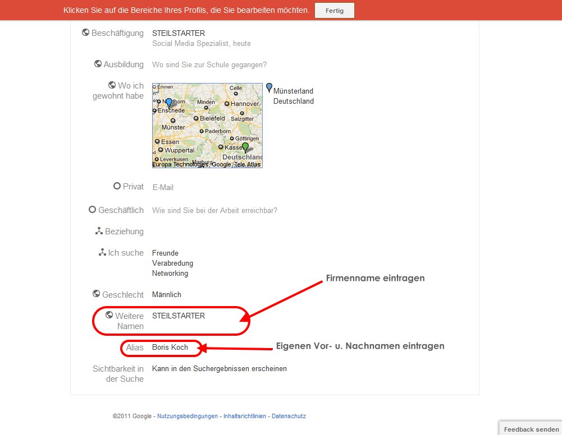
Task: Click the Geschäftlich work contact placeholder
Action: pos(214,210)
